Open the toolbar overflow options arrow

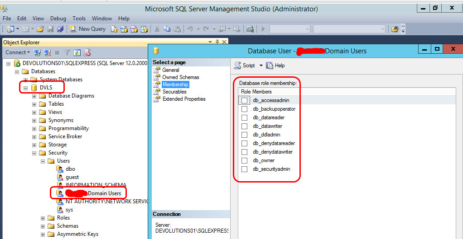(403, 29)
